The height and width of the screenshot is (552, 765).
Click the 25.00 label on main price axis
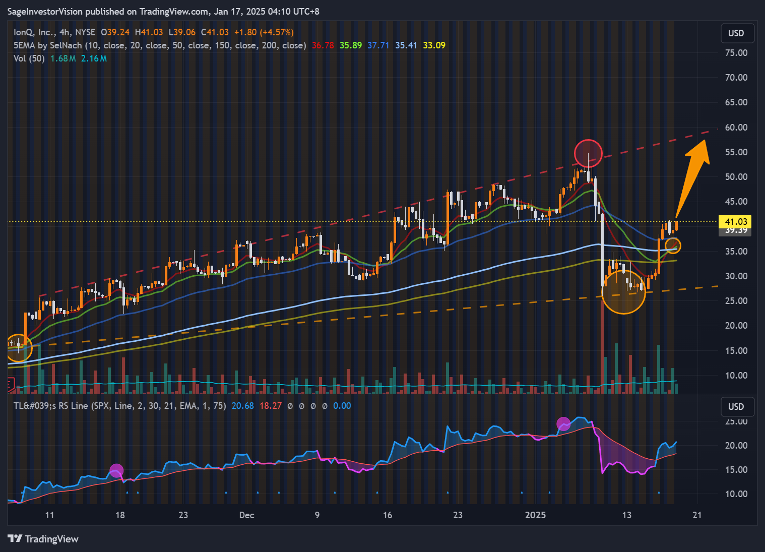[736, 301]
